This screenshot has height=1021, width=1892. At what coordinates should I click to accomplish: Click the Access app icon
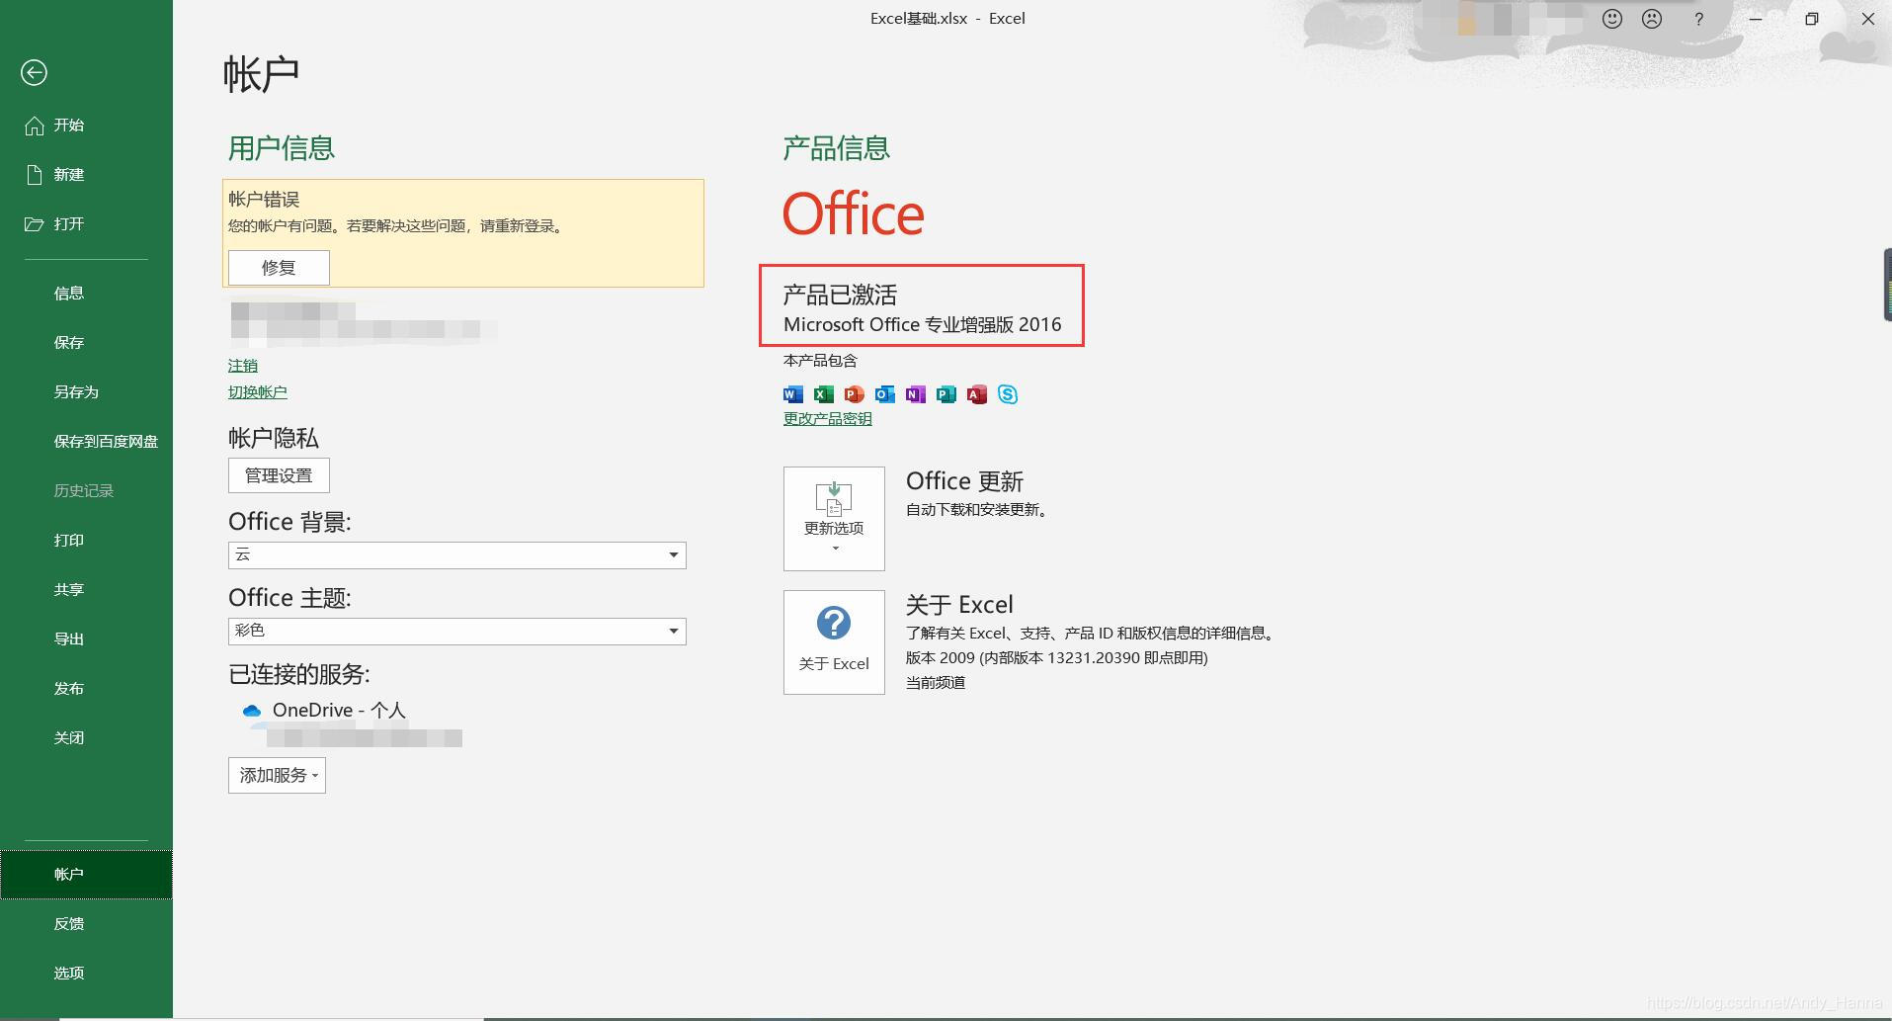point(977,394)
